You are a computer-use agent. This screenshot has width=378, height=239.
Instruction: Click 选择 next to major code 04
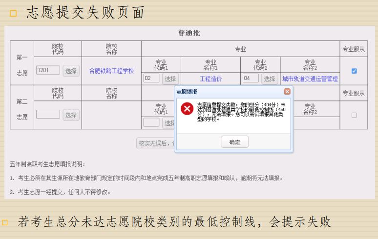pos(270,79)
